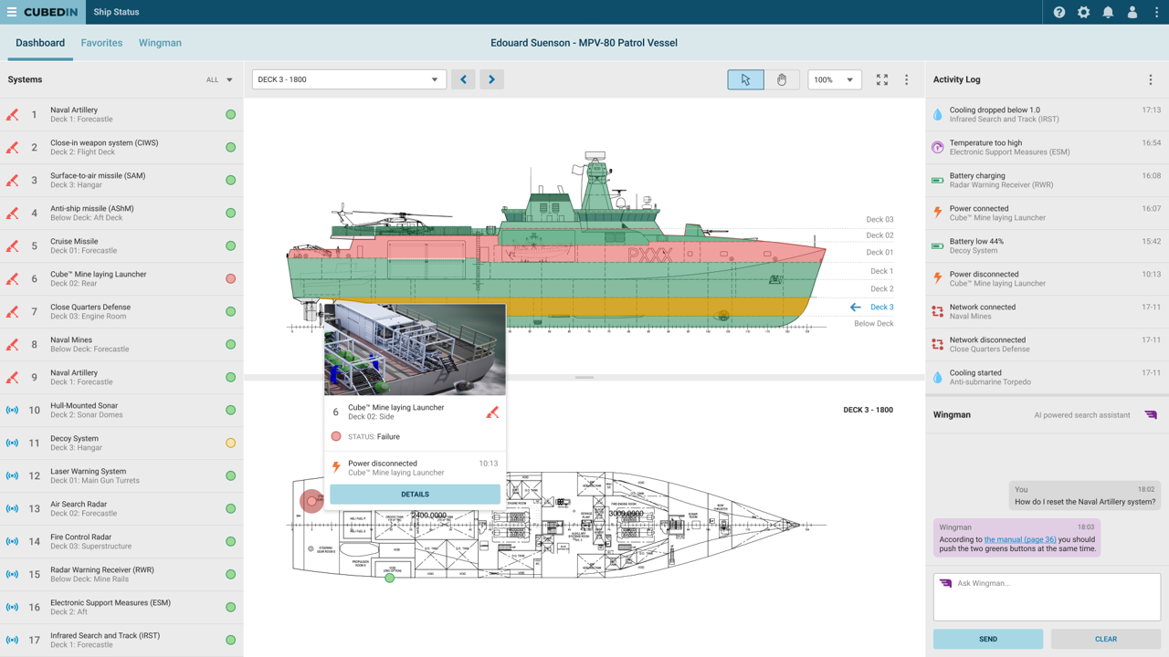Switch to the Favorites tab
1169x657 pixels.
point(101,42)
